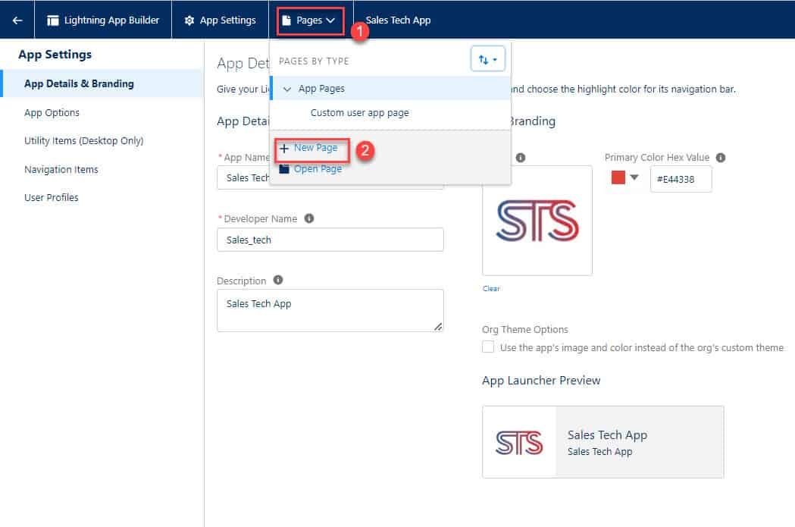795x527 pixels.
Task: Open the Pages dropdown menu
Action: [310, 20]
